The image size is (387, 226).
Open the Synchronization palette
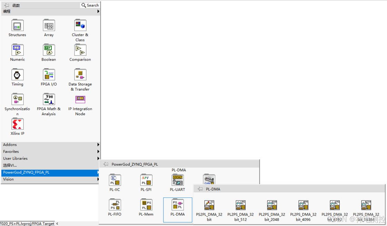coord(17,99)
